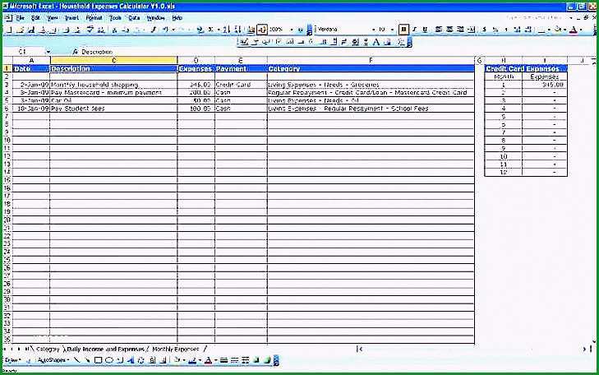Image resolution: width=599 pixels, height=375 pixels.
Task: Center cell text horizontally
Action: pos(449,30)
